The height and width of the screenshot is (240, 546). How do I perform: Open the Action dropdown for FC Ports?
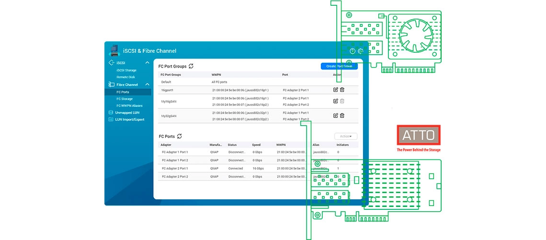346,136
